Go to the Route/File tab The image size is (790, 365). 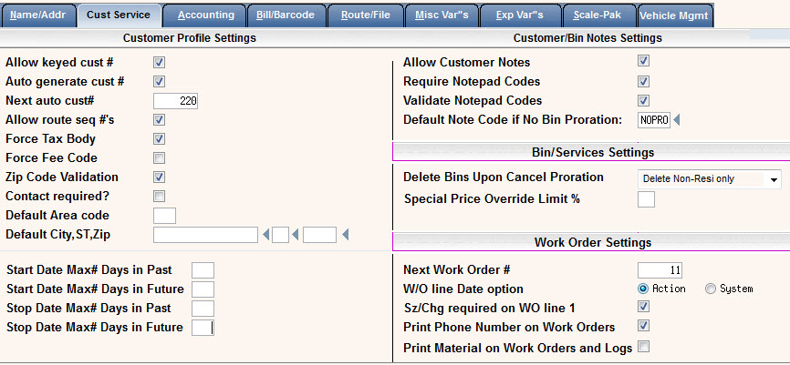[365, 15]
